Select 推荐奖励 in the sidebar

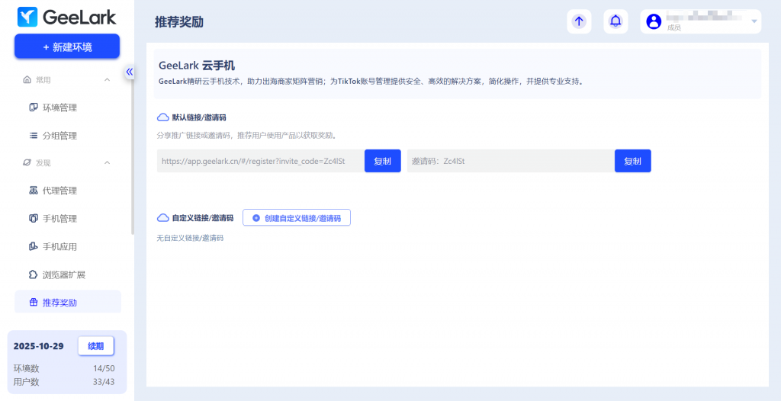(59, 303)
